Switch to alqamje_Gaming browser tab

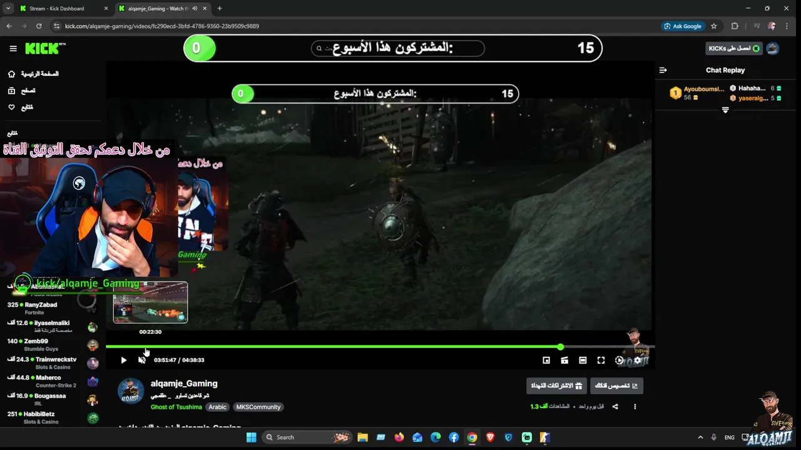pyautogui.click(x=161, y=9)
